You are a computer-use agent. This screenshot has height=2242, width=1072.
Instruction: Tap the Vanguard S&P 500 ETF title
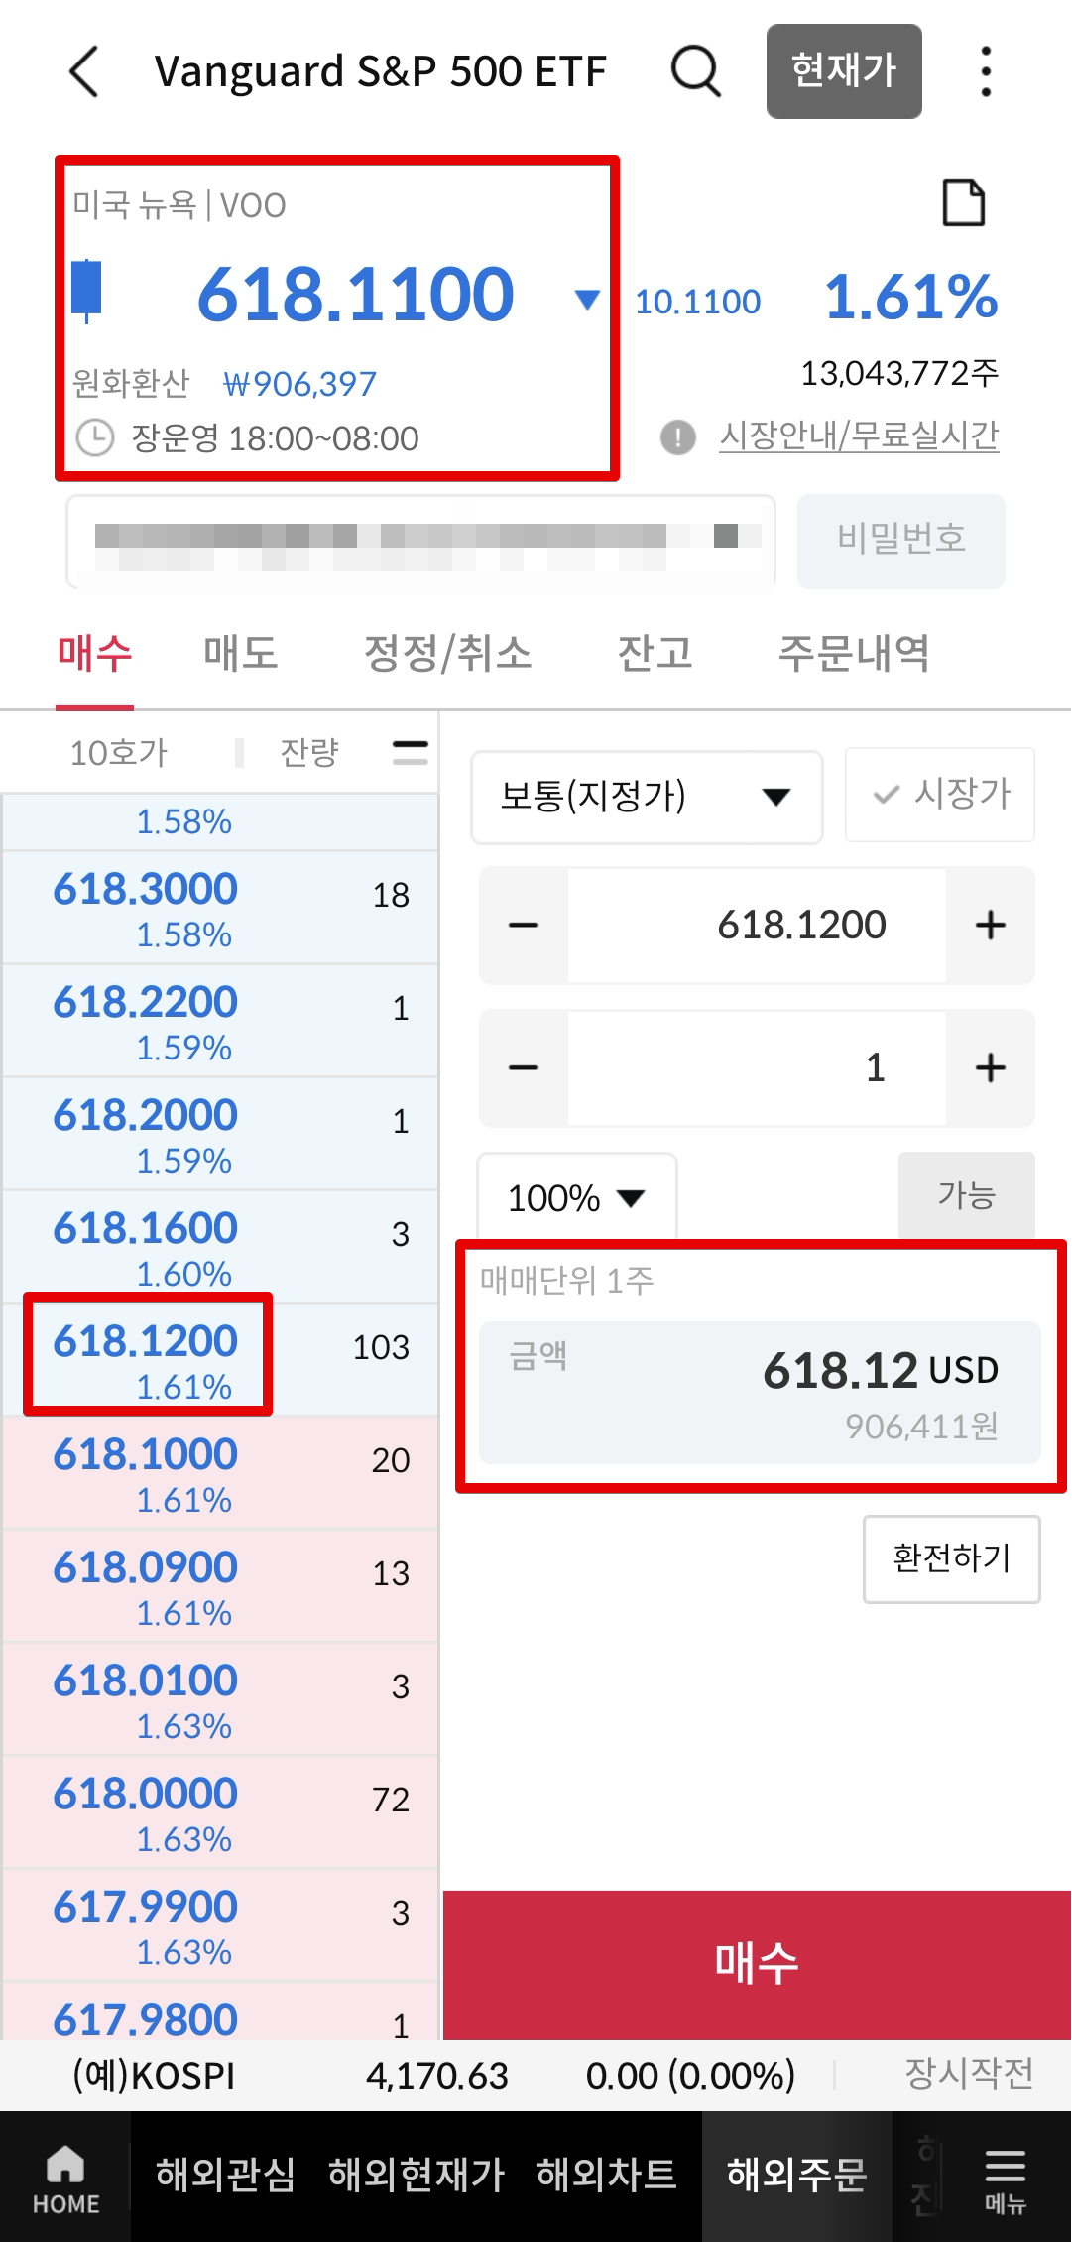click(381, 71)
